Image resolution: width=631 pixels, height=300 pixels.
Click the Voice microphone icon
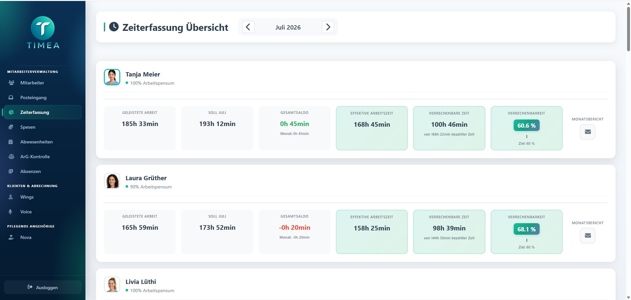click(x=11, y=212)
